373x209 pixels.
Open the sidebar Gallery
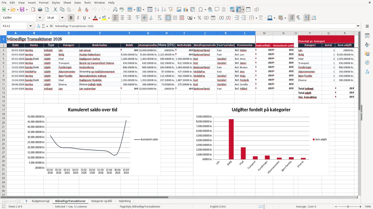coord(367,54)
